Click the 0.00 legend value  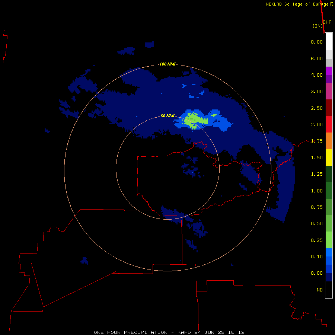click(317, 273)
